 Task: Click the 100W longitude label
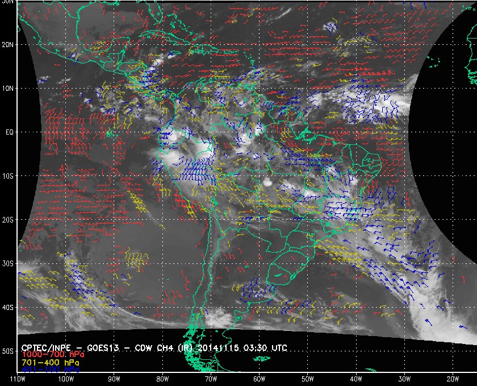(x=66, y=379)
